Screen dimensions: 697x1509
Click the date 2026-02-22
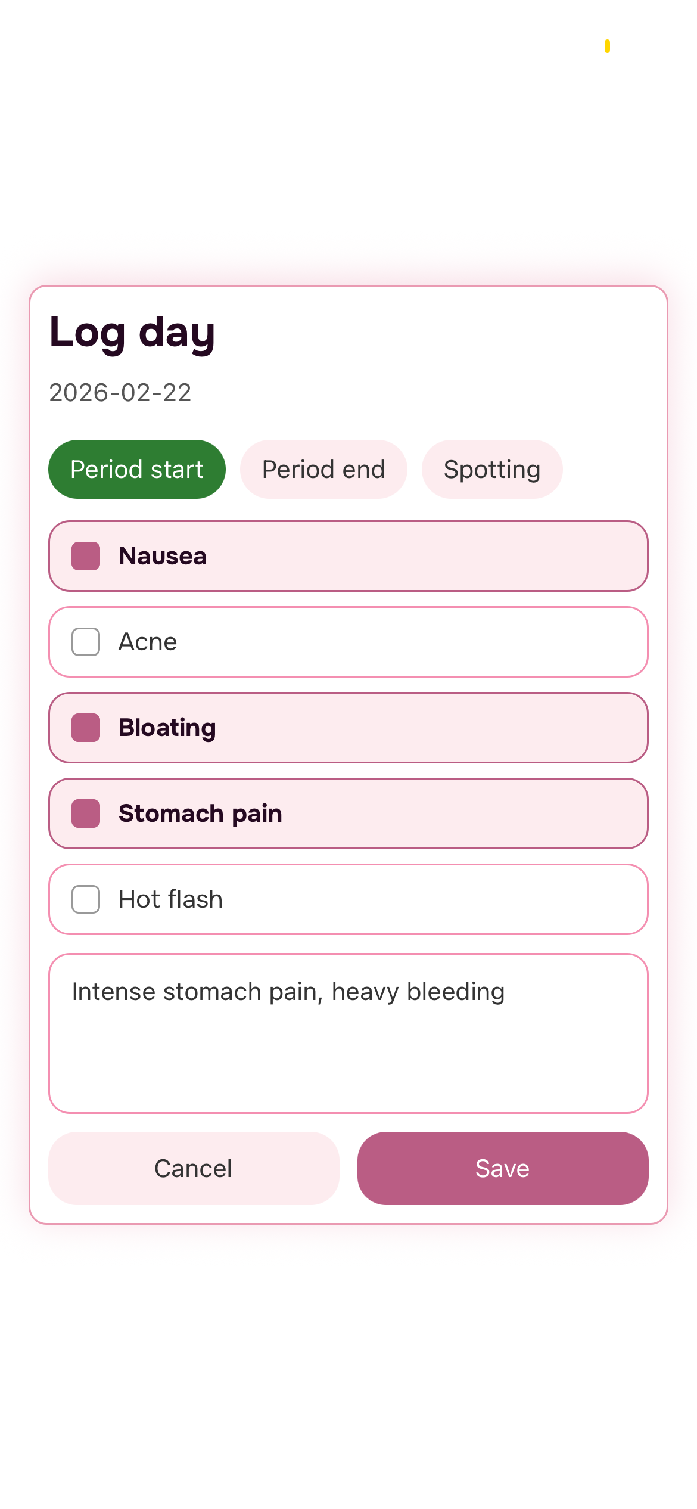(x=120, y=393)
